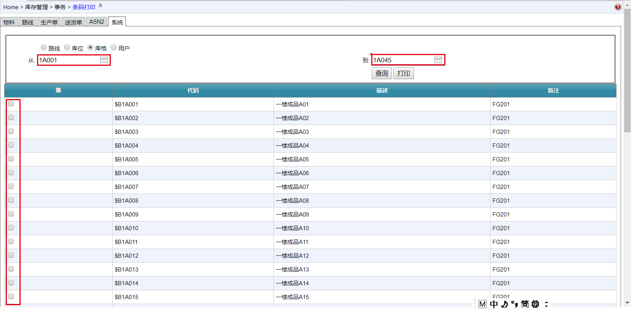Open the lookup icon in the 从 field

(x=104, y=60)
